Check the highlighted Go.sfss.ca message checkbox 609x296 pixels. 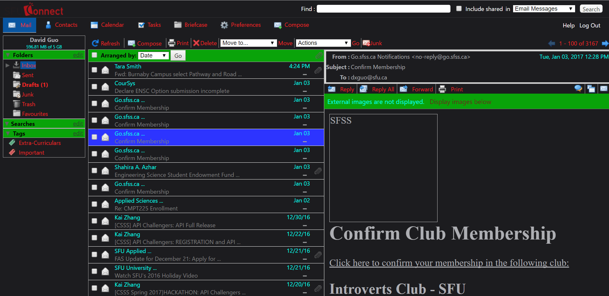(x=94, y=137)
